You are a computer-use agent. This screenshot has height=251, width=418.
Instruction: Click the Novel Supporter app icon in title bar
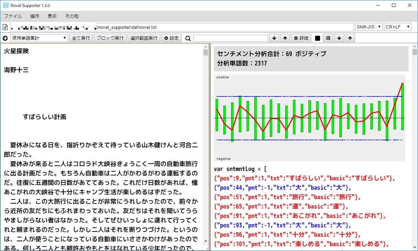(x=5, y=5)
